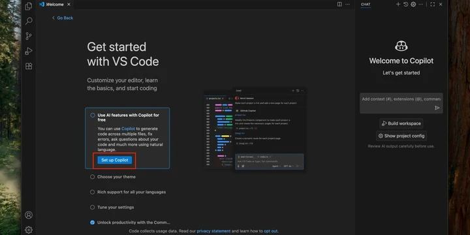Click the Copilot logo in chat panel
The height and width of the screenshot is (235, 470).
click(401, 46)
